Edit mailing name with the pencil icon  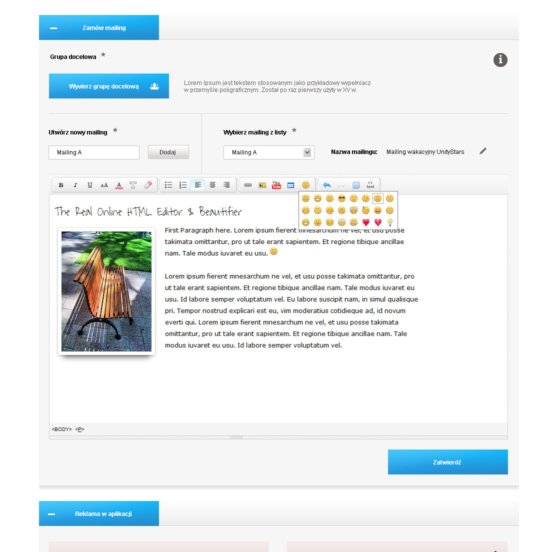coord(482,151)
